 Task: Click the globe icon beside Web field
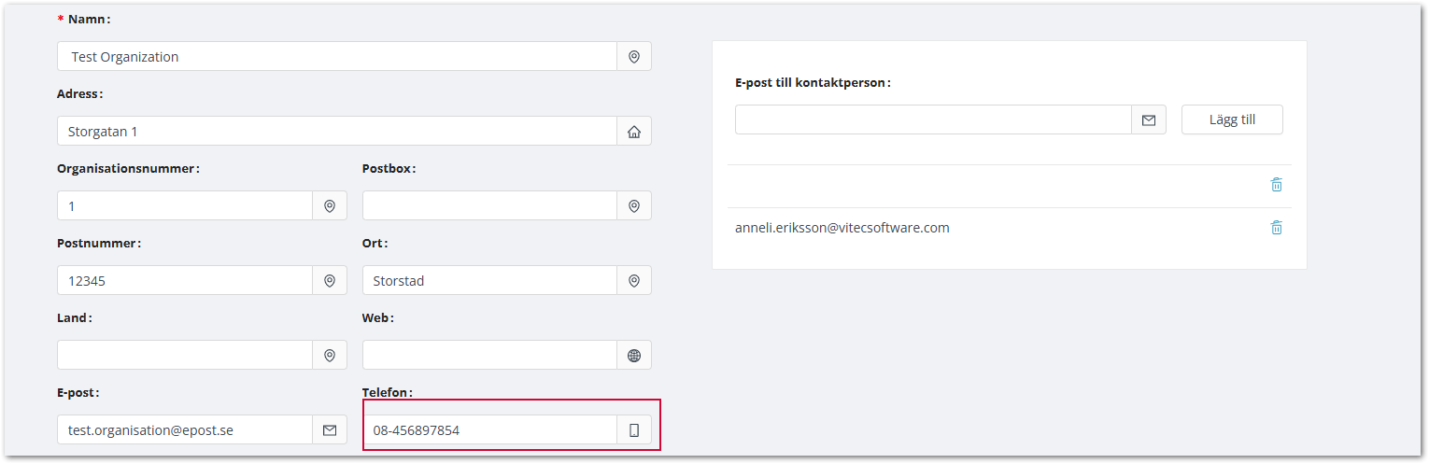[634, 355]
